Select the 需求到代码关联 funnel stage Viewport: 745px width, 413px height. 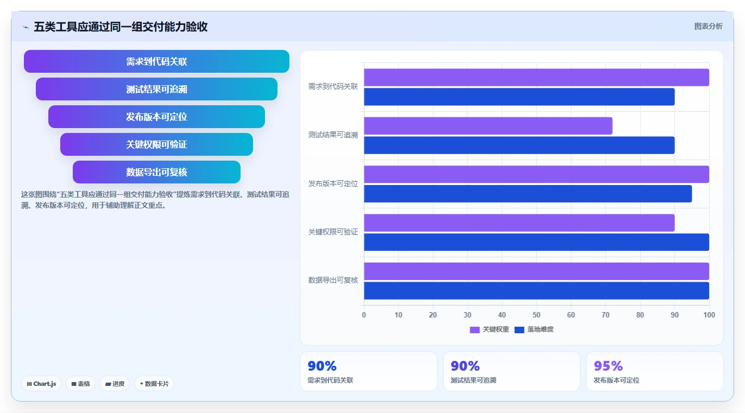156,61
